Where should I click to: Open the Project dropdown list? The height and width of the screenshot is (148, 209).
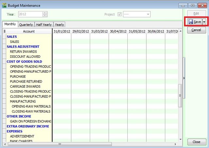pos(148,14)
